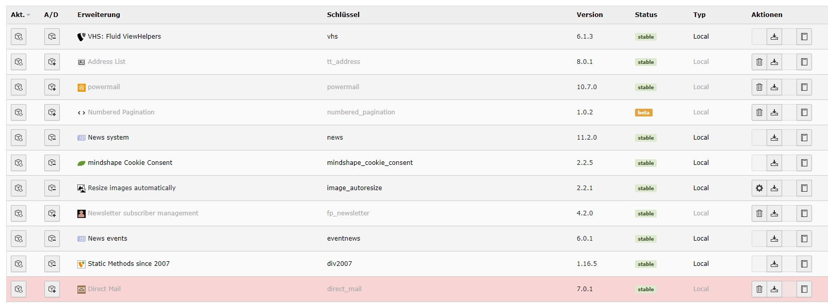The image size is (828, 303).
Task: Open the powermail extension name link
Action: pos(104,87)
